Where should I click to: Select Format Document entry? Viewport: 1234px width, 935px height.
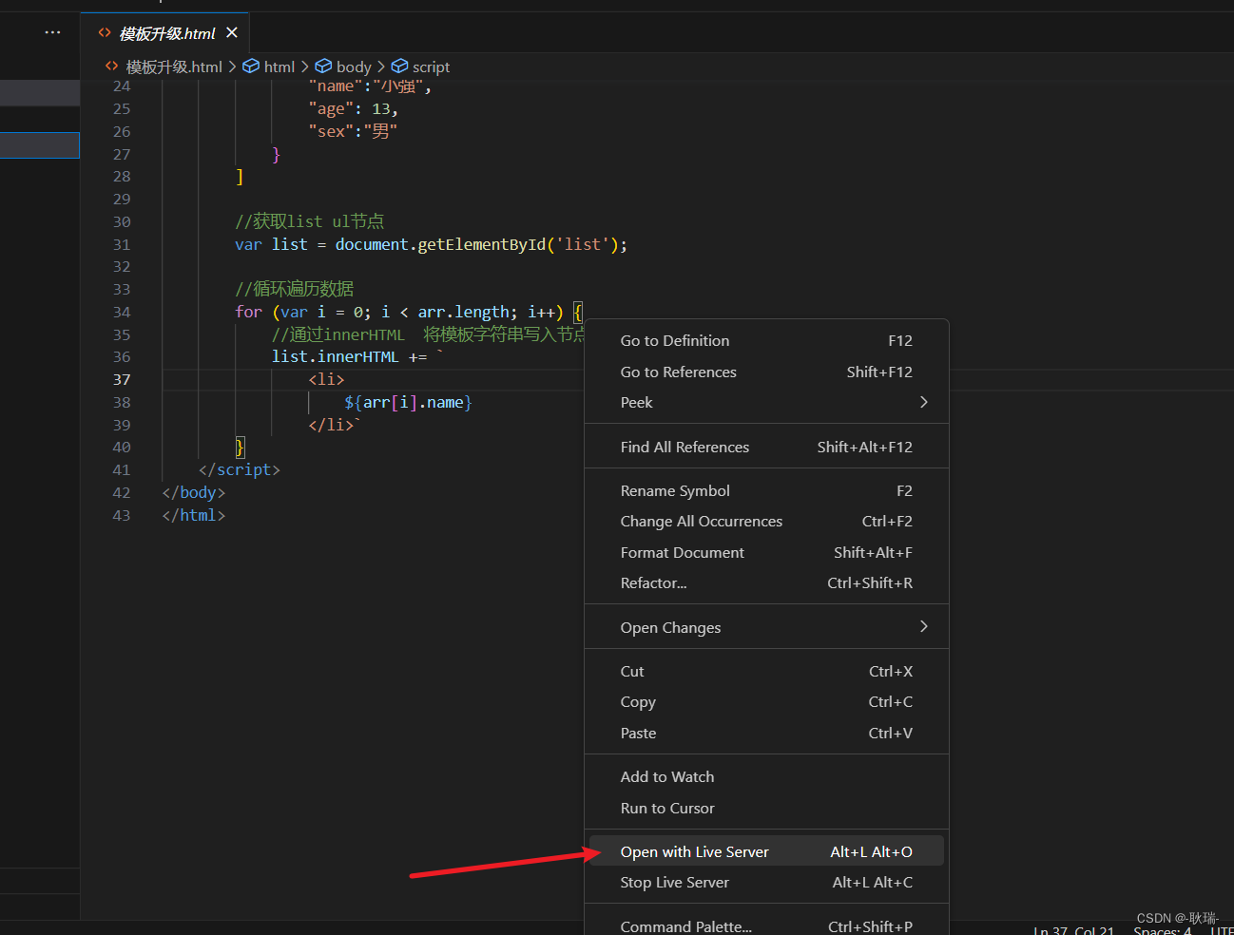[x=766, y=552]
